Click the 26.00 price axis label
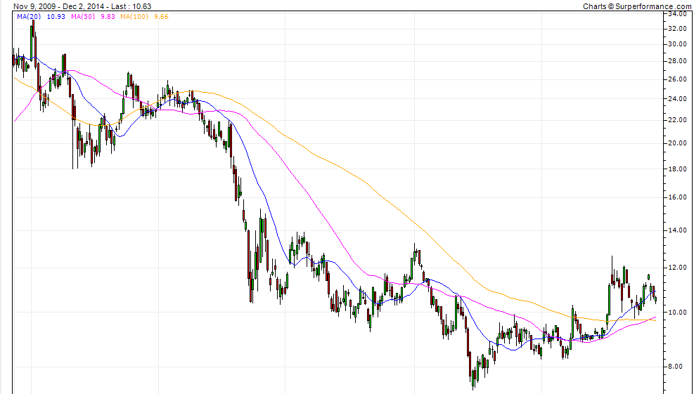Image resolution: width=694 pixels, height=394 pixels. [x=677, y=79]
